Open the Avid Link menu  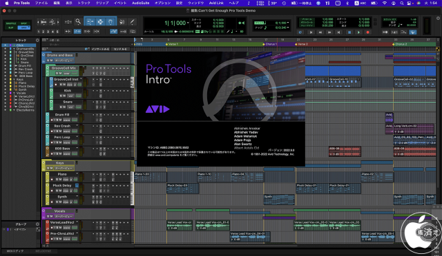tap(216, 3)
